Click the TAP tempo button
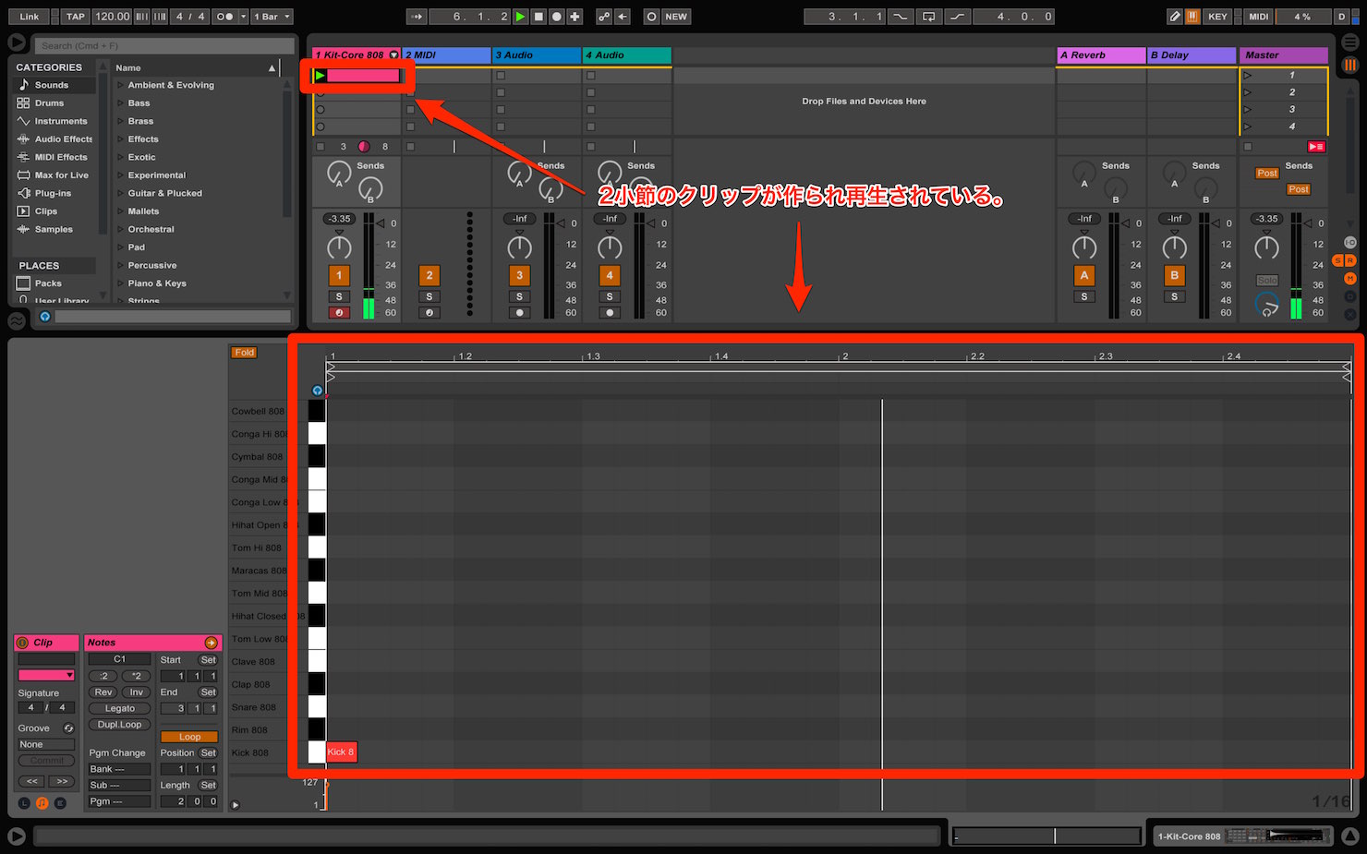The width and height of the screenshot is (1367, 854). (x=76, y=17)
